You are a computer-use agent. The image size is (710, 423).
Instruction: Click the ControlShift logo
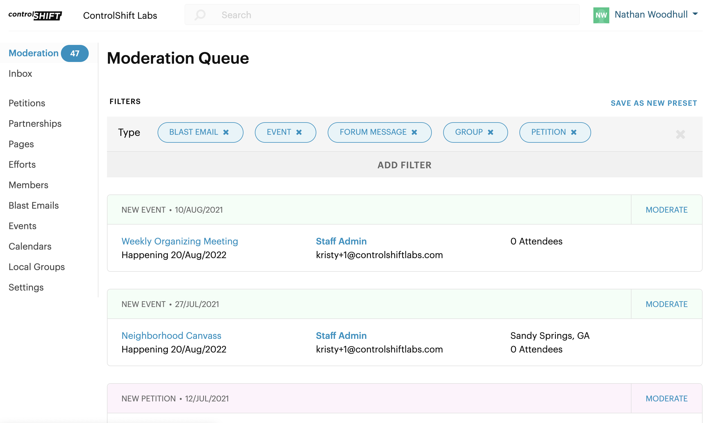point(34,15)
